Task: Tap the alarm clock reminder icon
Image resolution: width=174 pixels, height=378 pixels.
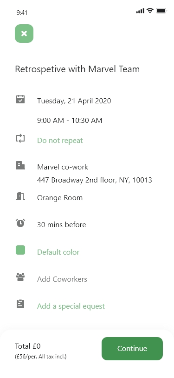Action: click(x=20, y=223)
